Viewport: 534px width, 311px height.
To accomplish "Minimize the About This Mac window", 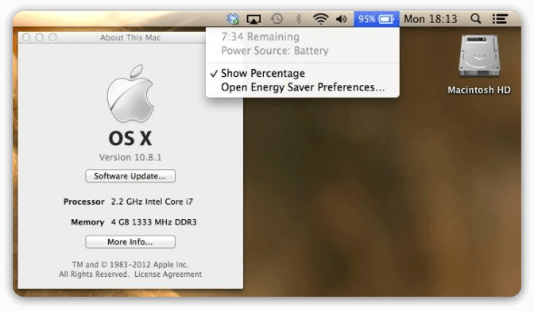I will tap(40, 37).
